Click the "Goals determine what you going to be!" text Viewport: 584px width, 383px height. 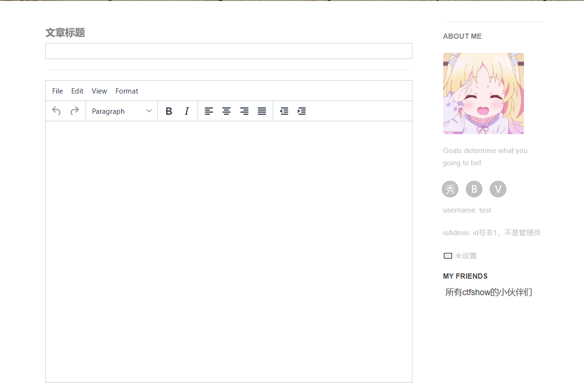point(485,157)
